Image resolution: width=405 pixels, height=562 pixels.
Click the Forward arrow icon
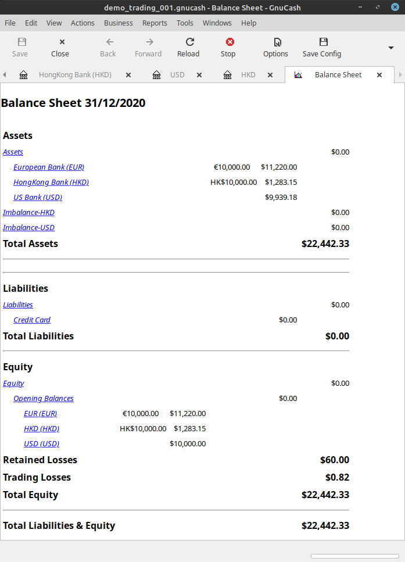pyautogui.click(x=149, y=42)
